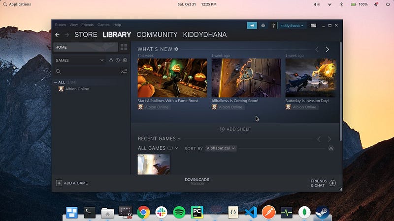Open Visual Studio Code from the dock

pyautogui.click(x=251, y=213)
